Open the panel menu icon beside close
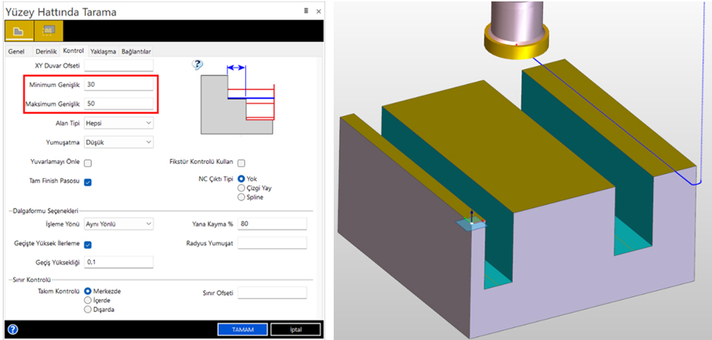Viewport: 712px width, 340px height. pos(306,12)
